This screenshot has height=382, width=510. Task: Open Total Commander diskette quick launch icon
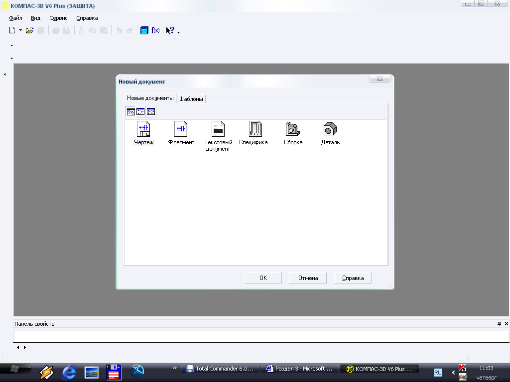tap(114, 372)
